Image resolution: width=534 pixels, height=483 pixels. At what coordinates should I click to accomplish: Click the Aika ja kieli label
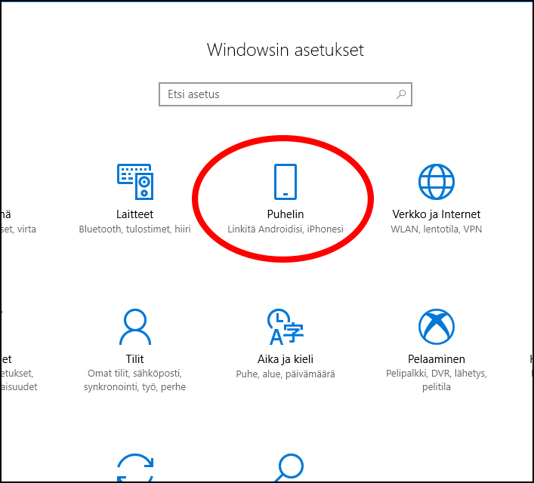(286, 359)
